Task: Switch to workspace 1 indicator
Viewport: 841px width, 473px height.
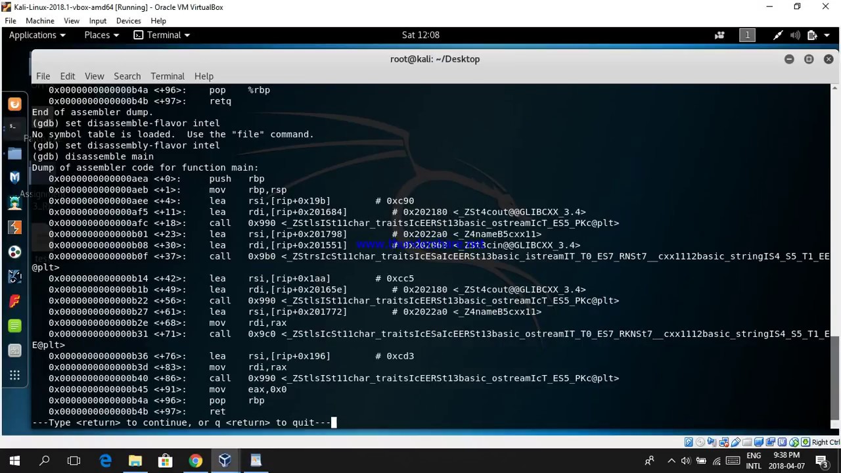Action: click(x=747, y=35)
